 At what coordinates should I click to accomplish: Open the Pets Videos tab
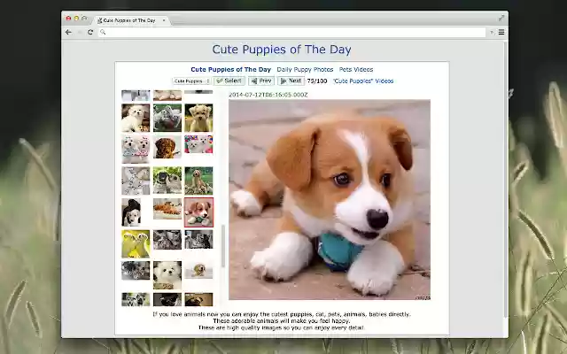click(356, 69)
